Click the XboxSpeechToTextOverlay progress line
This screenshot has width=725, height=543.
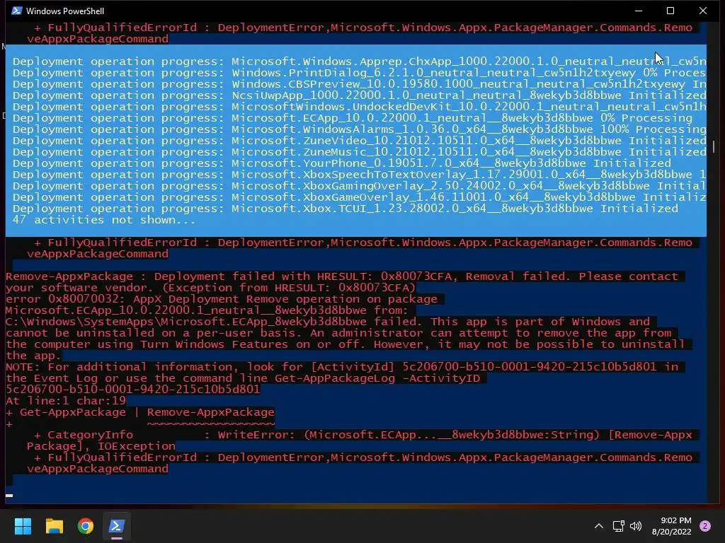point(359,175)
